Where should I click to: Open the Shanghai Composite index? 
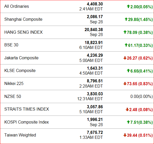click(x=23, y=19)
